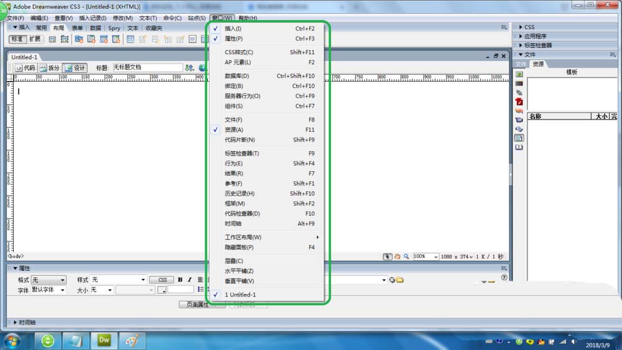
Task: Click the Insert Div Tag icon
Action: (52, 39)
